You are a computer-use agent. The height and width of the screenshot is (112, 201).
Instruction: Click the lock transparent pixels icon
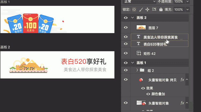134,10
